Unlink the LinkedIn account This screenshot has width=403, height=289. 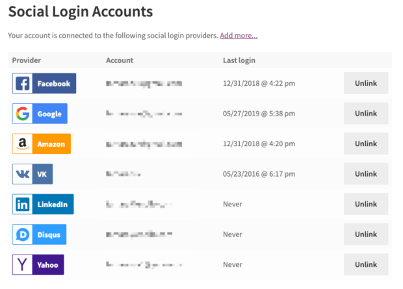point(365,204)
